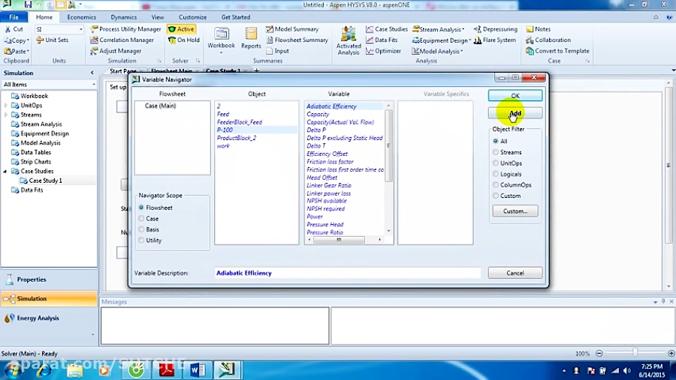
Task: Open Flare System
Action: pyautogui.click(x=494, y=40)
